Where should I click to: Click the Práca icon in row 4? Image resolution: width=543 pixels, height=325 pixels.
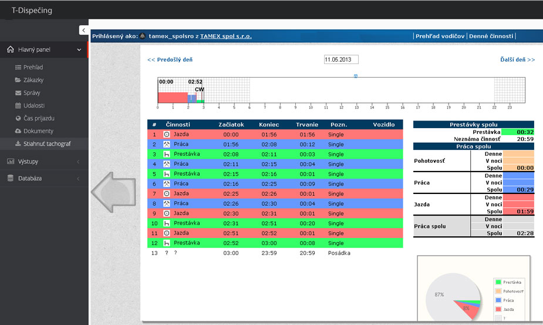pos(167,164)
